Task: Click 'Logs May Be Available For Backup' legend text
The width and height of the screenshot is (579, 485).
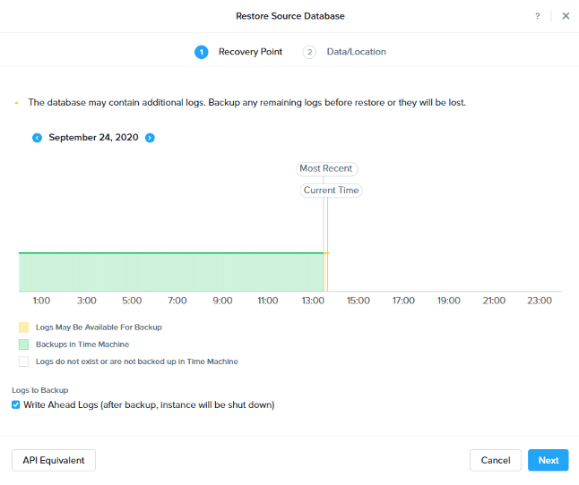Action: click(x=99, y=328)
